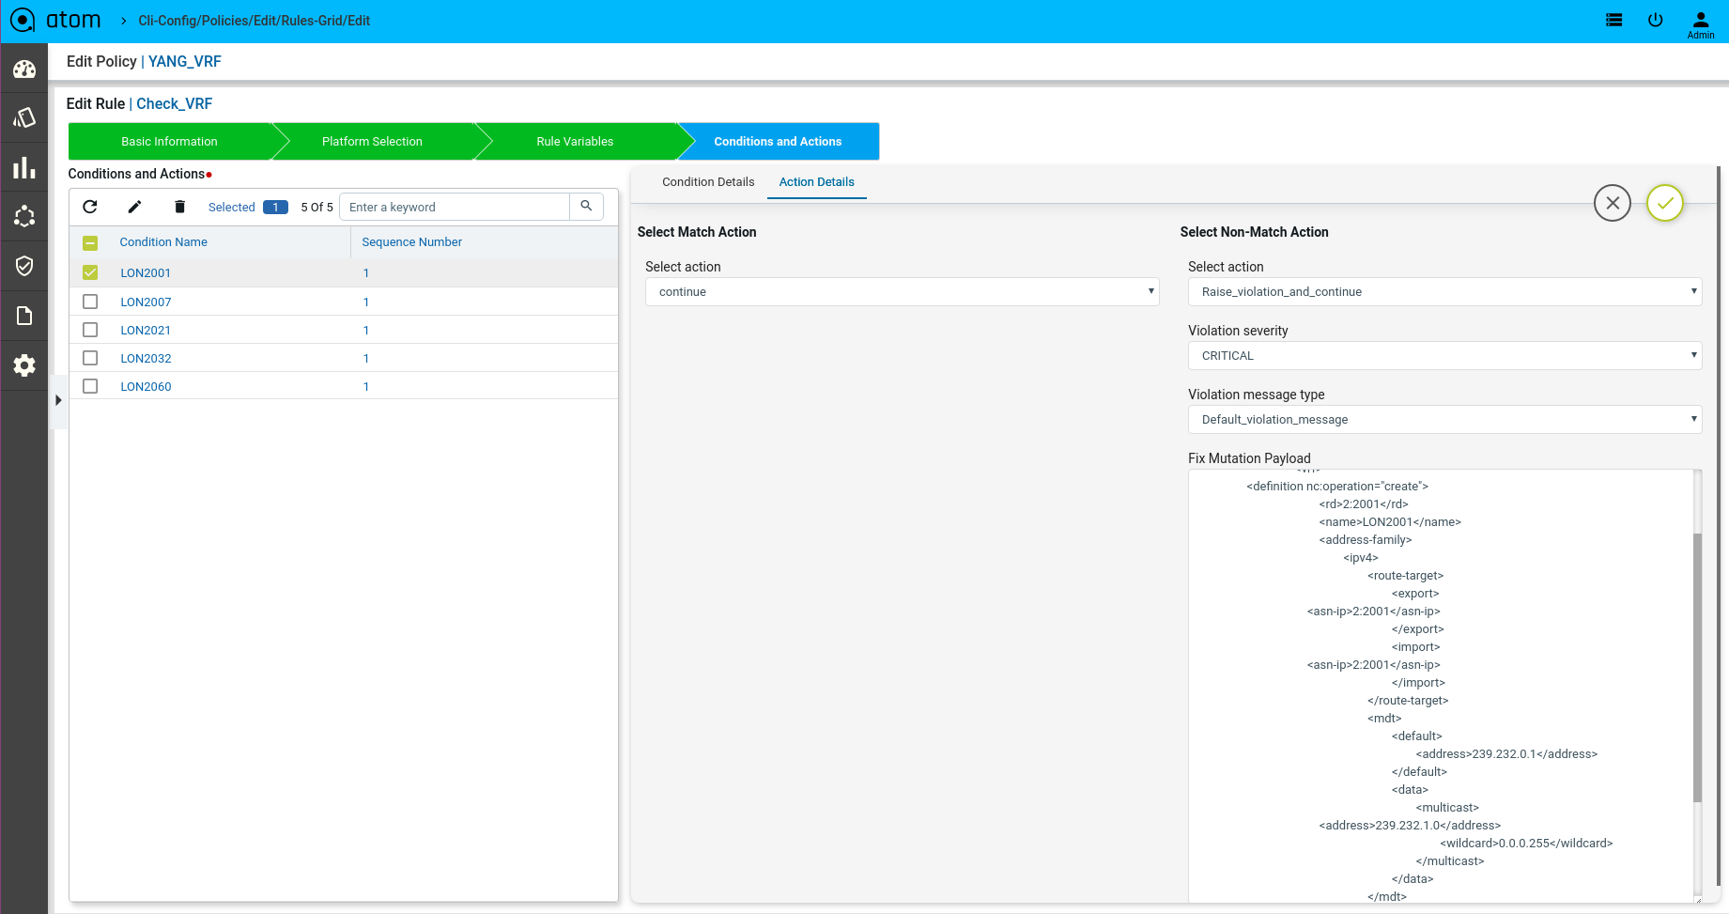
Task: Go to the Conditions and Actions step
Action: (x=778, y=142)
